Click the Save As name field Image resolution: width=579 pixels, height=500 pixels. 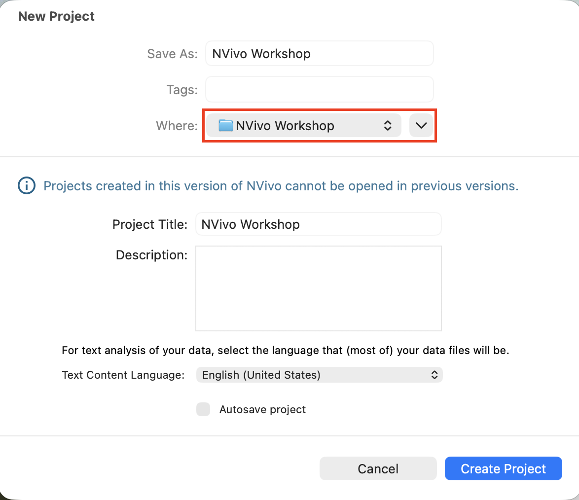(x=320, y=54)
